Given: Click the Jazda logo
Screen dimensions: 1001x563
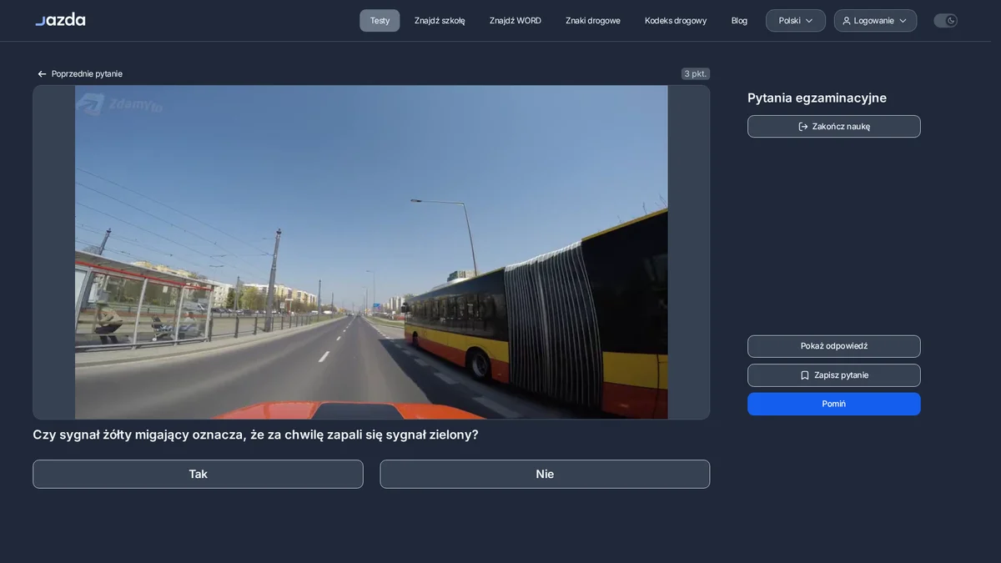Looking at the screenshot, I should click(x=60, y=19).
